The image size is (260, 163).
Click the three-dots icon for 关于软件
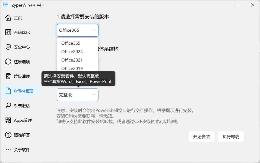(8, 150)
